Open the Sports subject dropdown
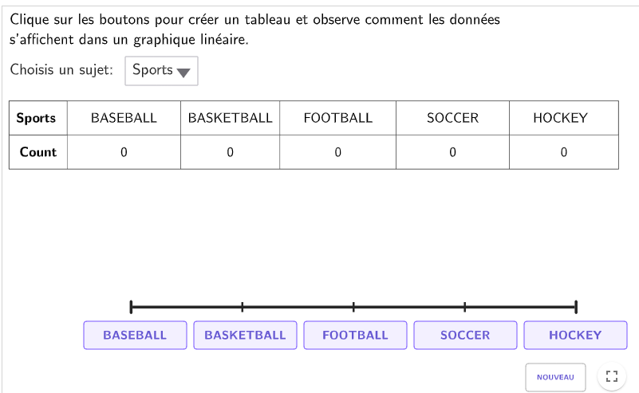This screenshot has width=639, height=393. pyautogui.click(x=161, y=70)
